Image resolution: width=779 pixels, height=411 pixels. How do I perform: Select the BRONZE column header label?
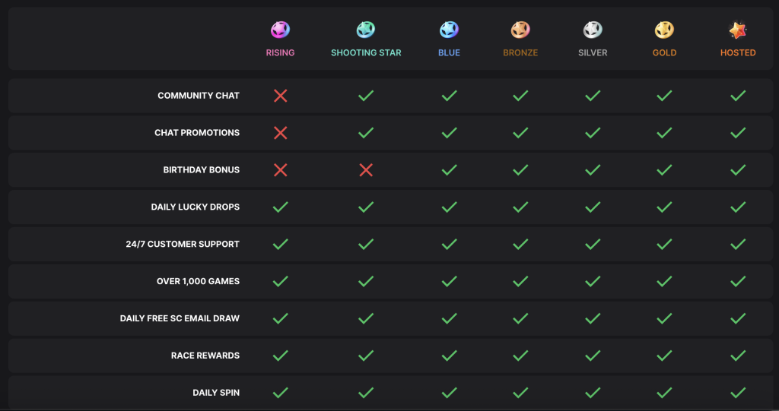520,52
